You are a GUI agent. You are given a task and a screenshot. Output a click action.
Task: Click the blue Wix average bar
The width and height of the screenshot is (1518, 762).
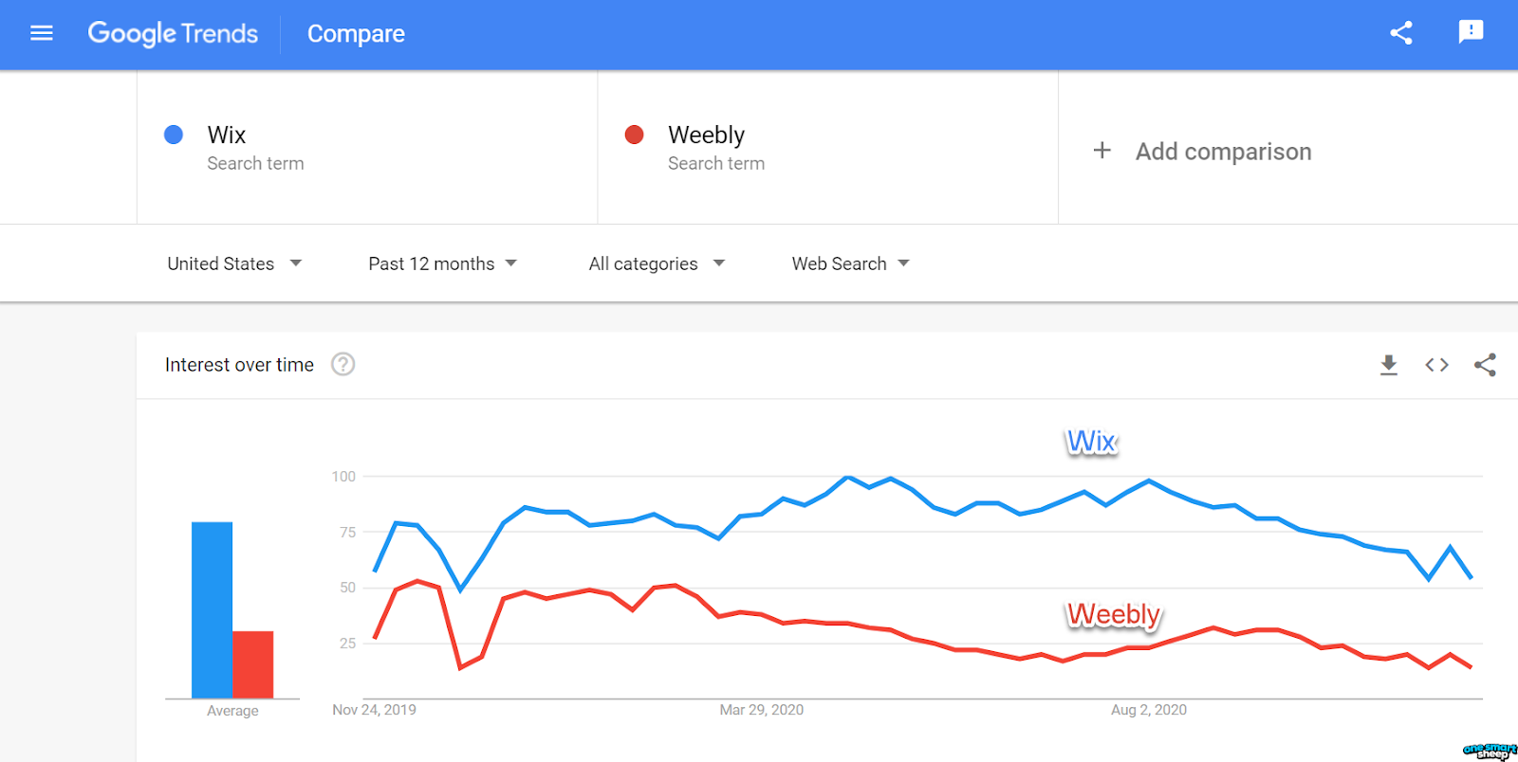[x=212, y=609]
